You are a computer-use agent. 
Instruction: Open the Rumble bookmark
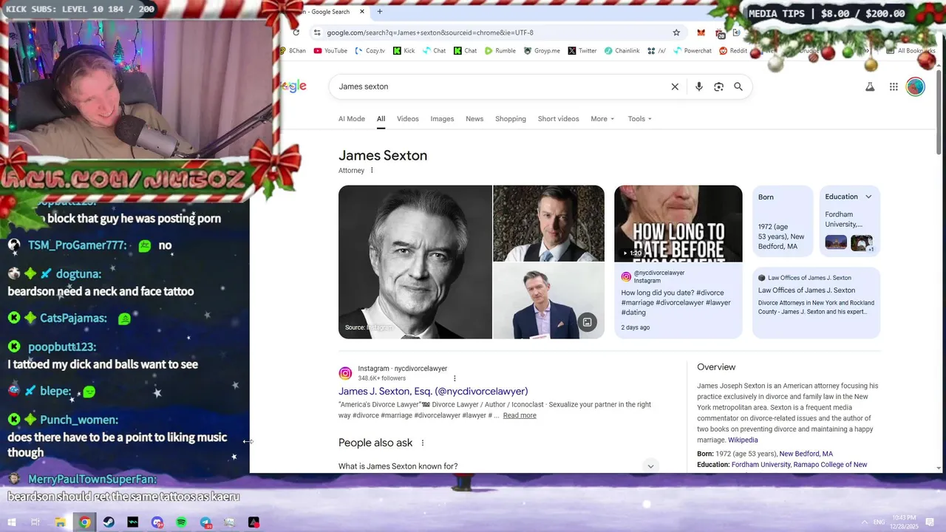[500, 51]
